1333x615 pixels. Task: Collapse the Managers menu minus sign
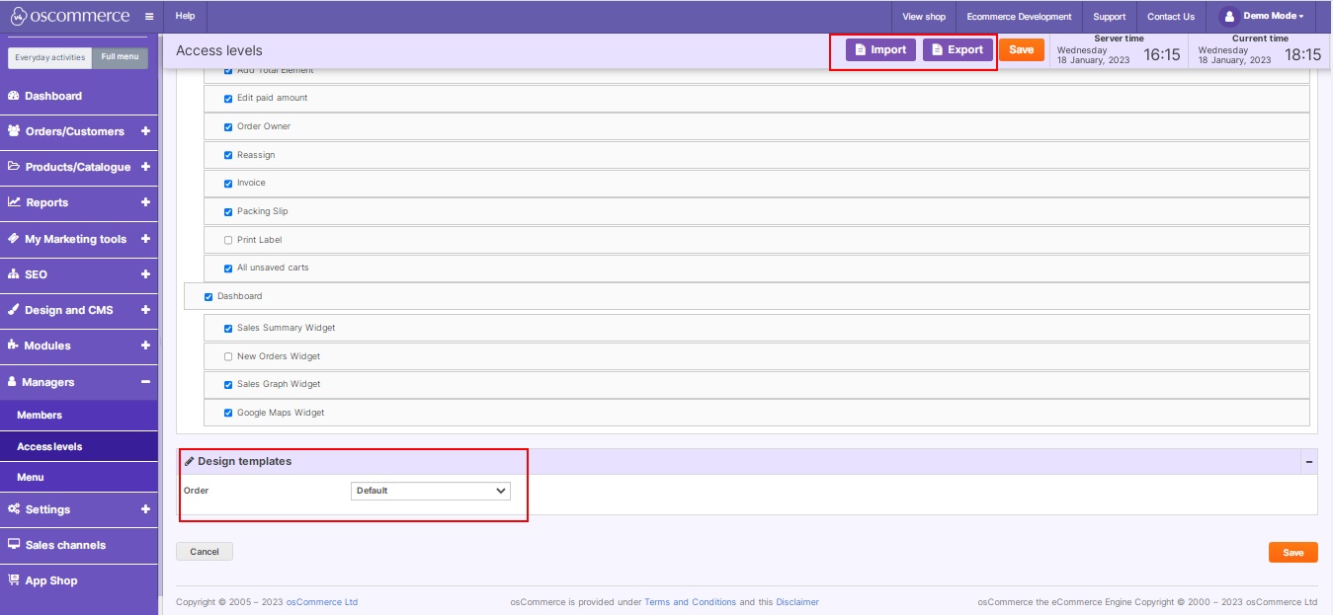145,382
